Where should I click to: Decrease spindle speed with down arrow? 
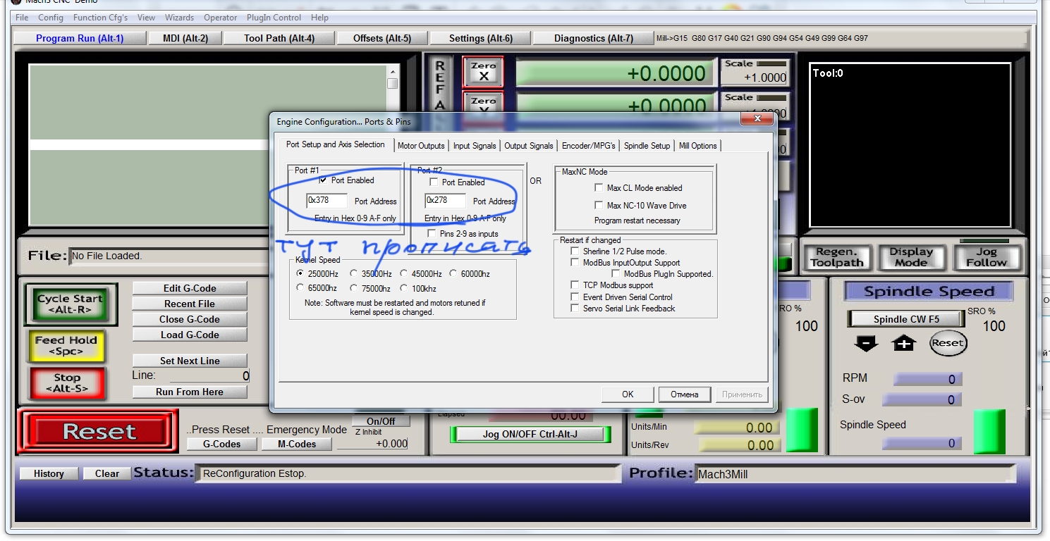[866, 343]
